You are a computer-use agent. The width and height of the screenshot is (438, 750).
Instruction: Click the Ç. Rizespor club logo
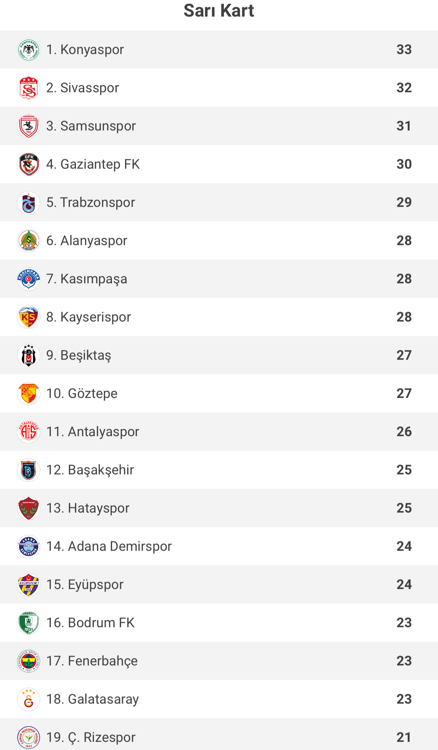[x=29, y=737]
